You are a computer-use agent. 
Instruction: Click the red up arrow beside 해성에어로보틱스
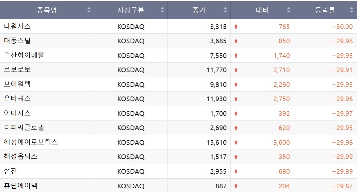click(x=236, y=142)
